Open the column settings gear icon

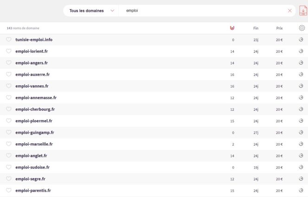pyautogui.click(x=302, y=28)
